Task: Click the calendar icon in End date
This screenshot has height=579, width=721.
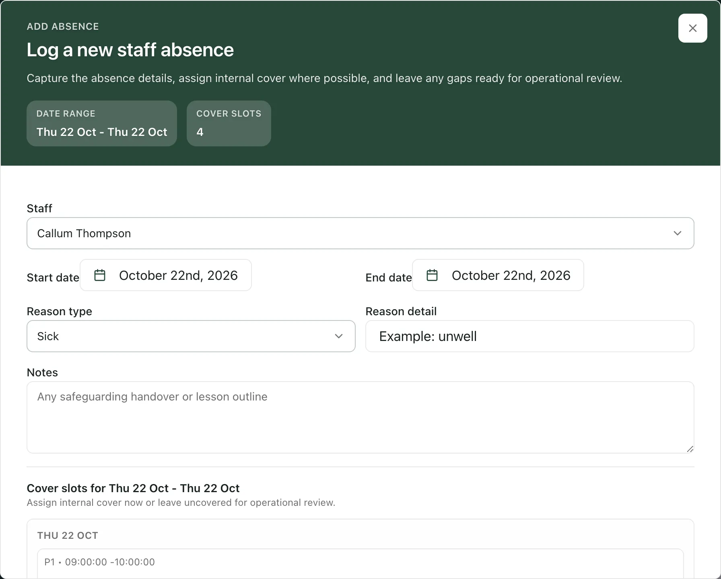Action: click(x=432, y=275)
